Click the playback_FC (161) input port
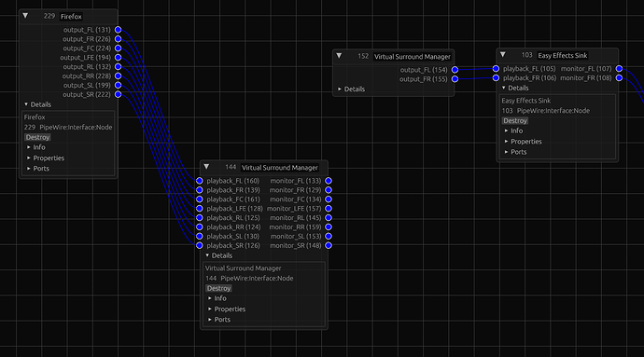644x357 pixels. click(x=200, y=199)
